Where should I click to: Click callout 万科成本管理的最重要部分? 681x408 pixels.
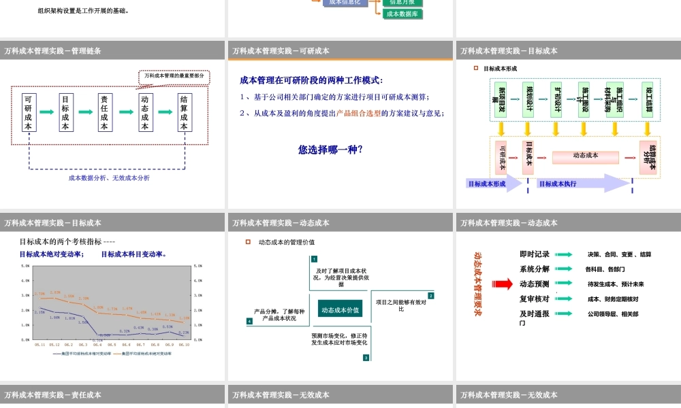coord(174,76)
